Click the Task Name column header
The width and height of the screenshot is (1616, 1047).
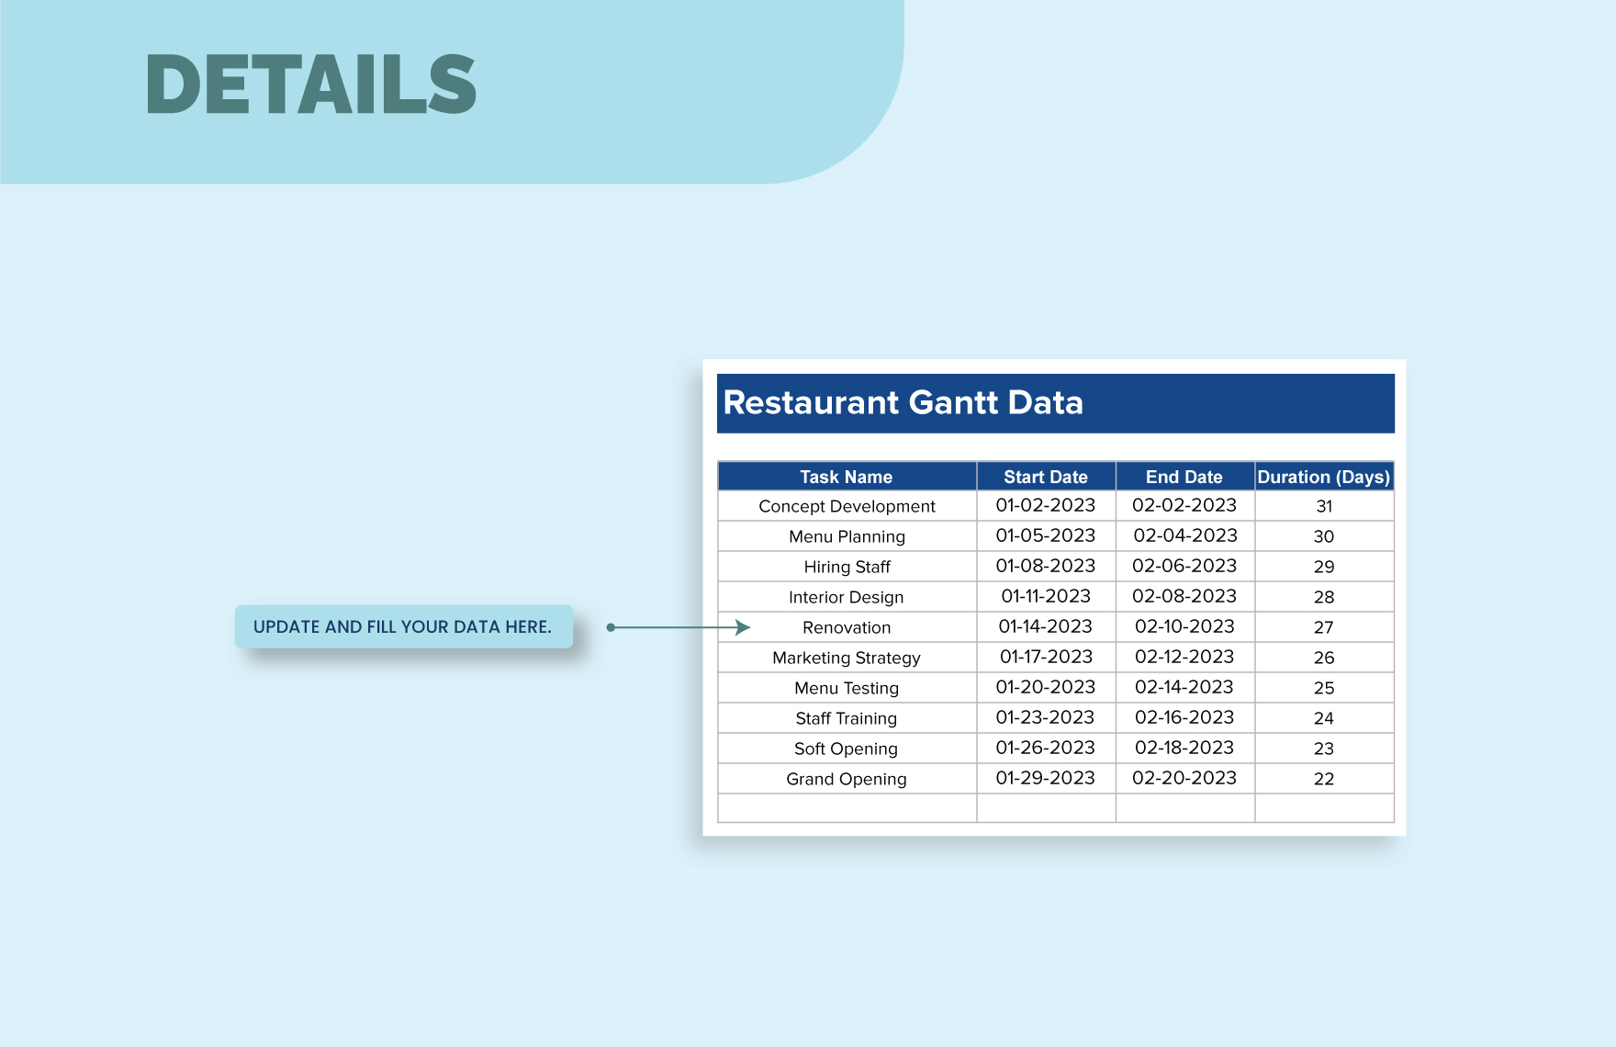[847, 477]
